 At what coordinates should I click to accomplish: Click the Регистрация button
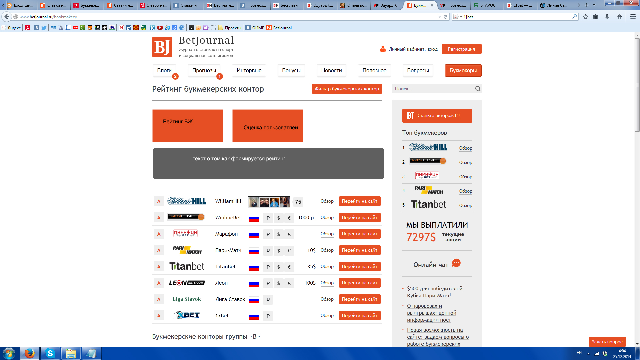[x=461, y=49]
